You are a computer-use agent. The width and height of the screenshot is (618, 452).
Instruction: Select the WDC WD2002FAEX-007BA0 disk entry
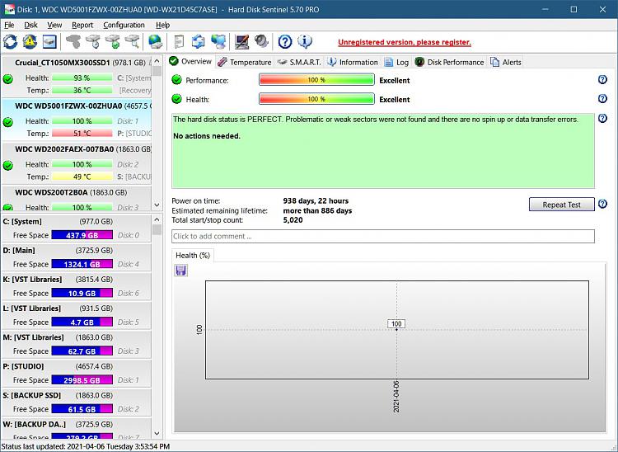[77, 164]
